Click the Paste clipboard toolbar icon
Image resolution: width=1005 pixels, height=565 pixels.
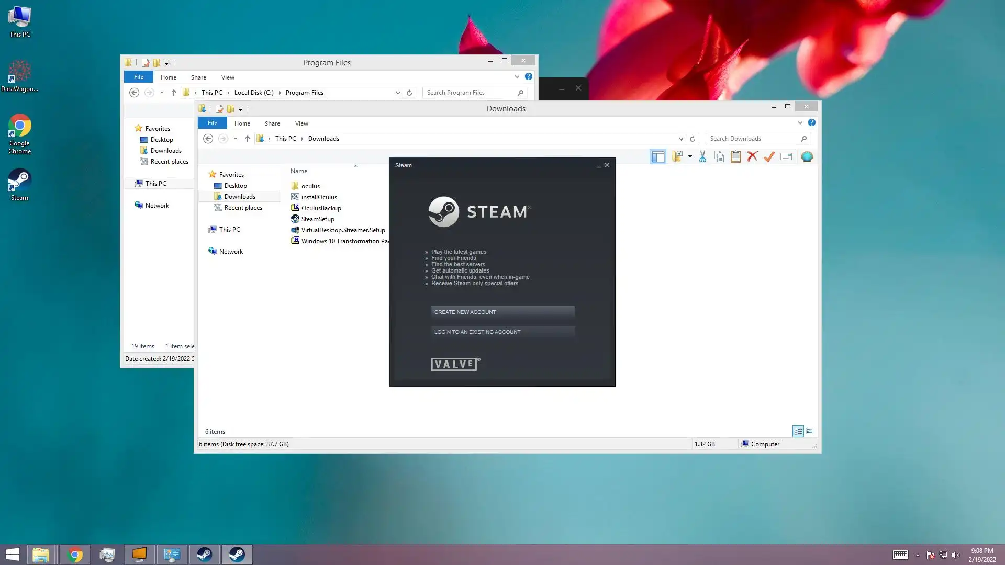(x=735, y=156)
